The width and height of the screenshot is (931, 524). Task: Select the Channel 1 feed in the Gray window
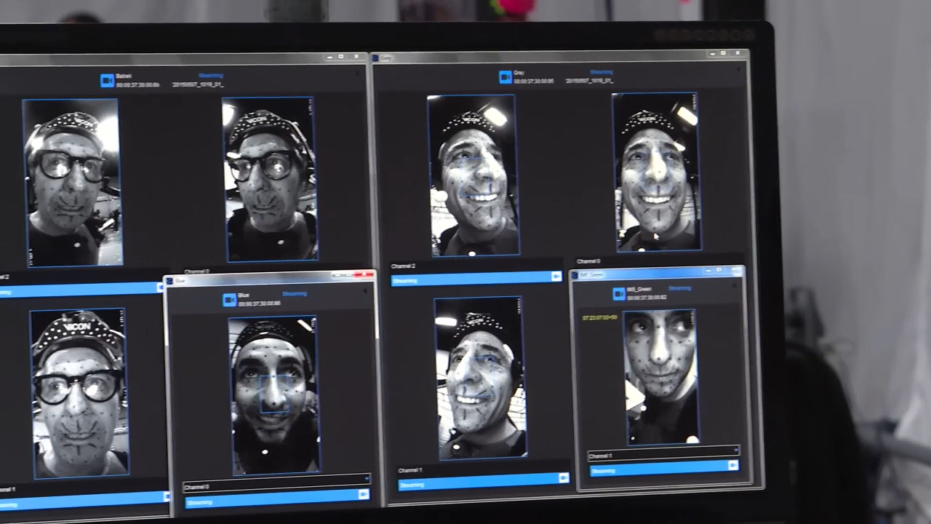click(x=481, y=378)
